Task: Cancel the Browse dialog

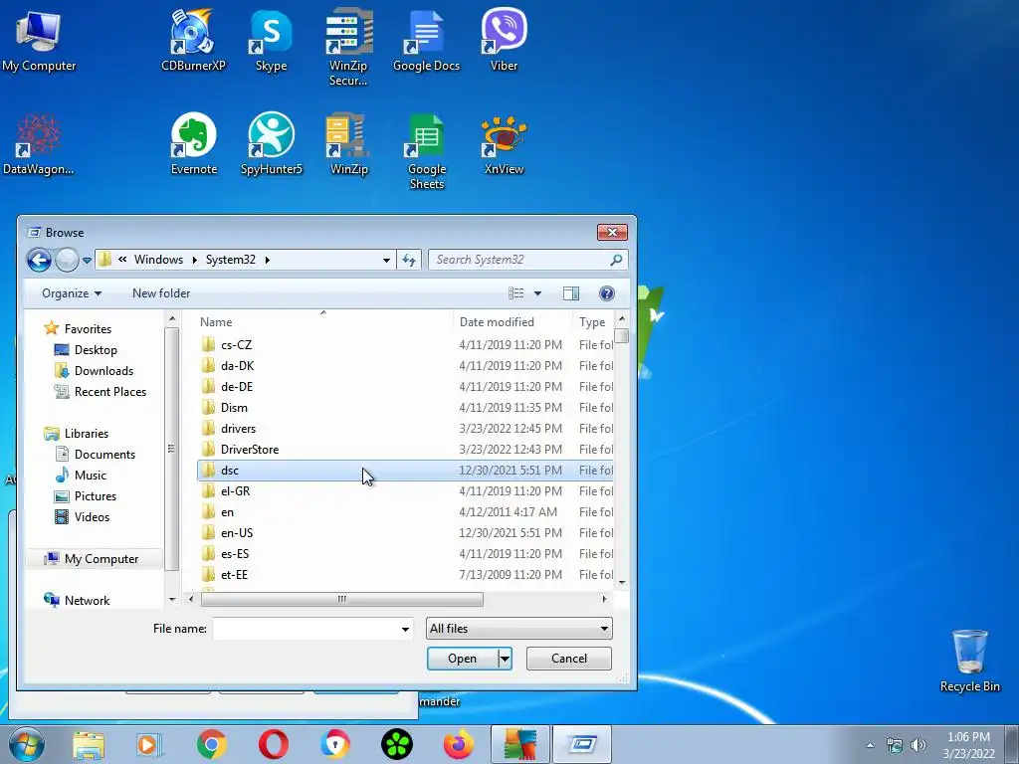Action: (x=568, y=659)
